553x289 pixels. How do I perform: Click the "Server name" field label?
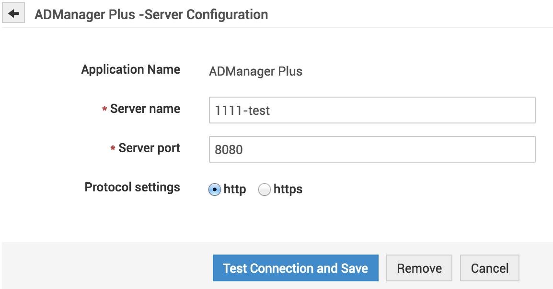[145, 109]
